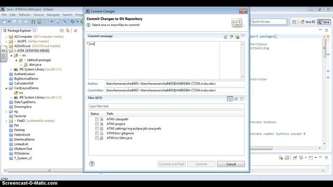The image size is (333, 187).
Task: Click the Quick Access search field
Action: click(268, 22)
